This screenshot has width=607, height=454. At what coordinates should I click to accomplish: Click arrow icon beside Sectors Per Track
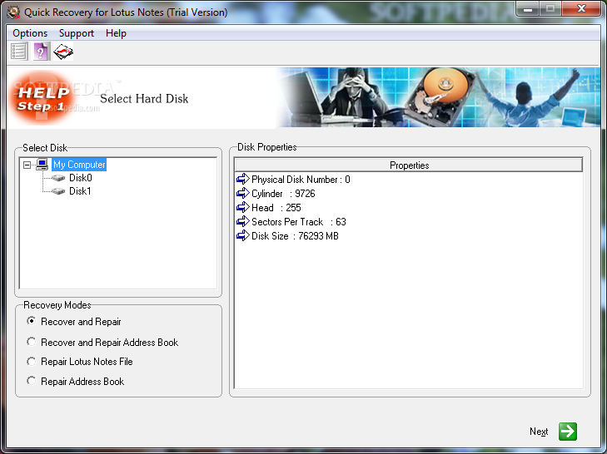(243, 221)
